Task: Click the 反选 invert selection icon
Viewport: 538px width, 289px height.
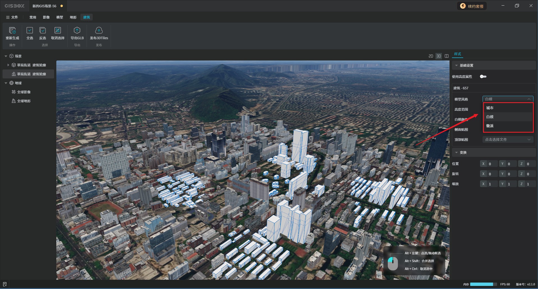Action: [x=43, y=30]
